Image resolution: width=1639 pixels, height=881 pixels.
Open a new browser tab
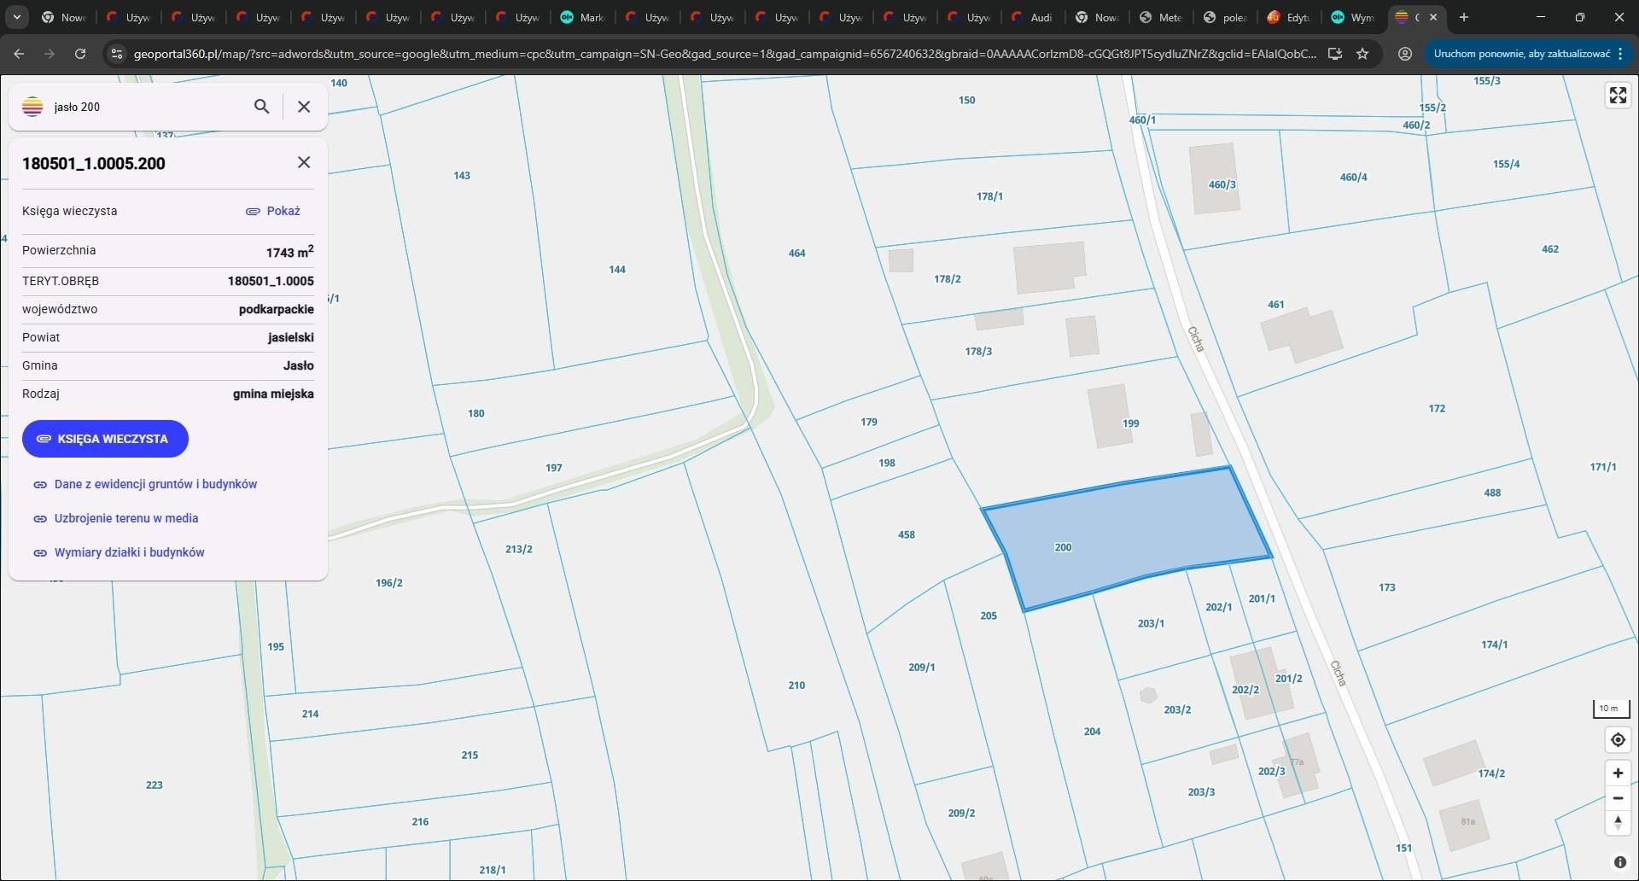1464,17
